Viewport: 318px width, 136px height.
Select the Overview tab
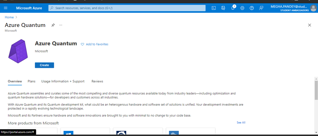[15, 81]
